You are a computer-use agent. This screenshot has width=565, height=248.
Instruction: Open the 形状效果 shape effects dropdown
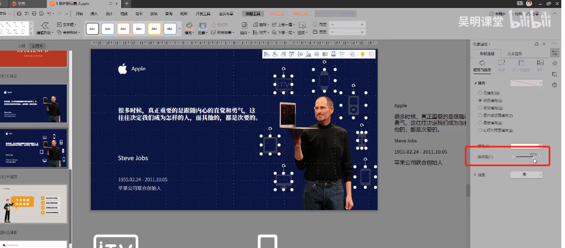click(x=223, y=33)
